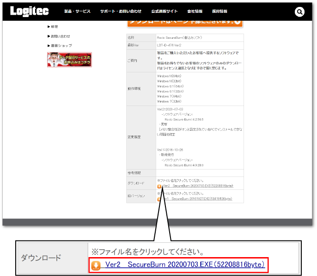The height and width of the screenshot is (276, 317).
Task: Click the orange download icon beside Ver2 link
Action: coord(159,187)
